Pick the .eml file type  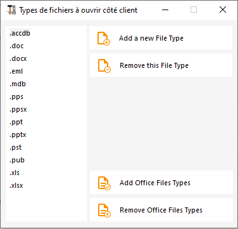[16, 71]
